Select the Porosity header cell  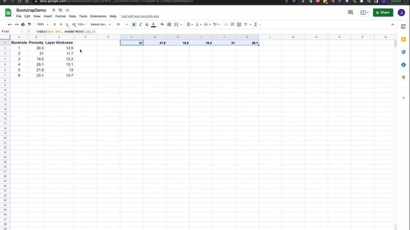pos(36,43)
